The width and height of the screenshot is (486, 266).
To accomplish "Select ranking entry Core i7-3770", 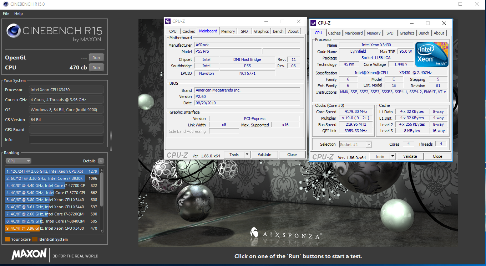I will coord(52,193).
